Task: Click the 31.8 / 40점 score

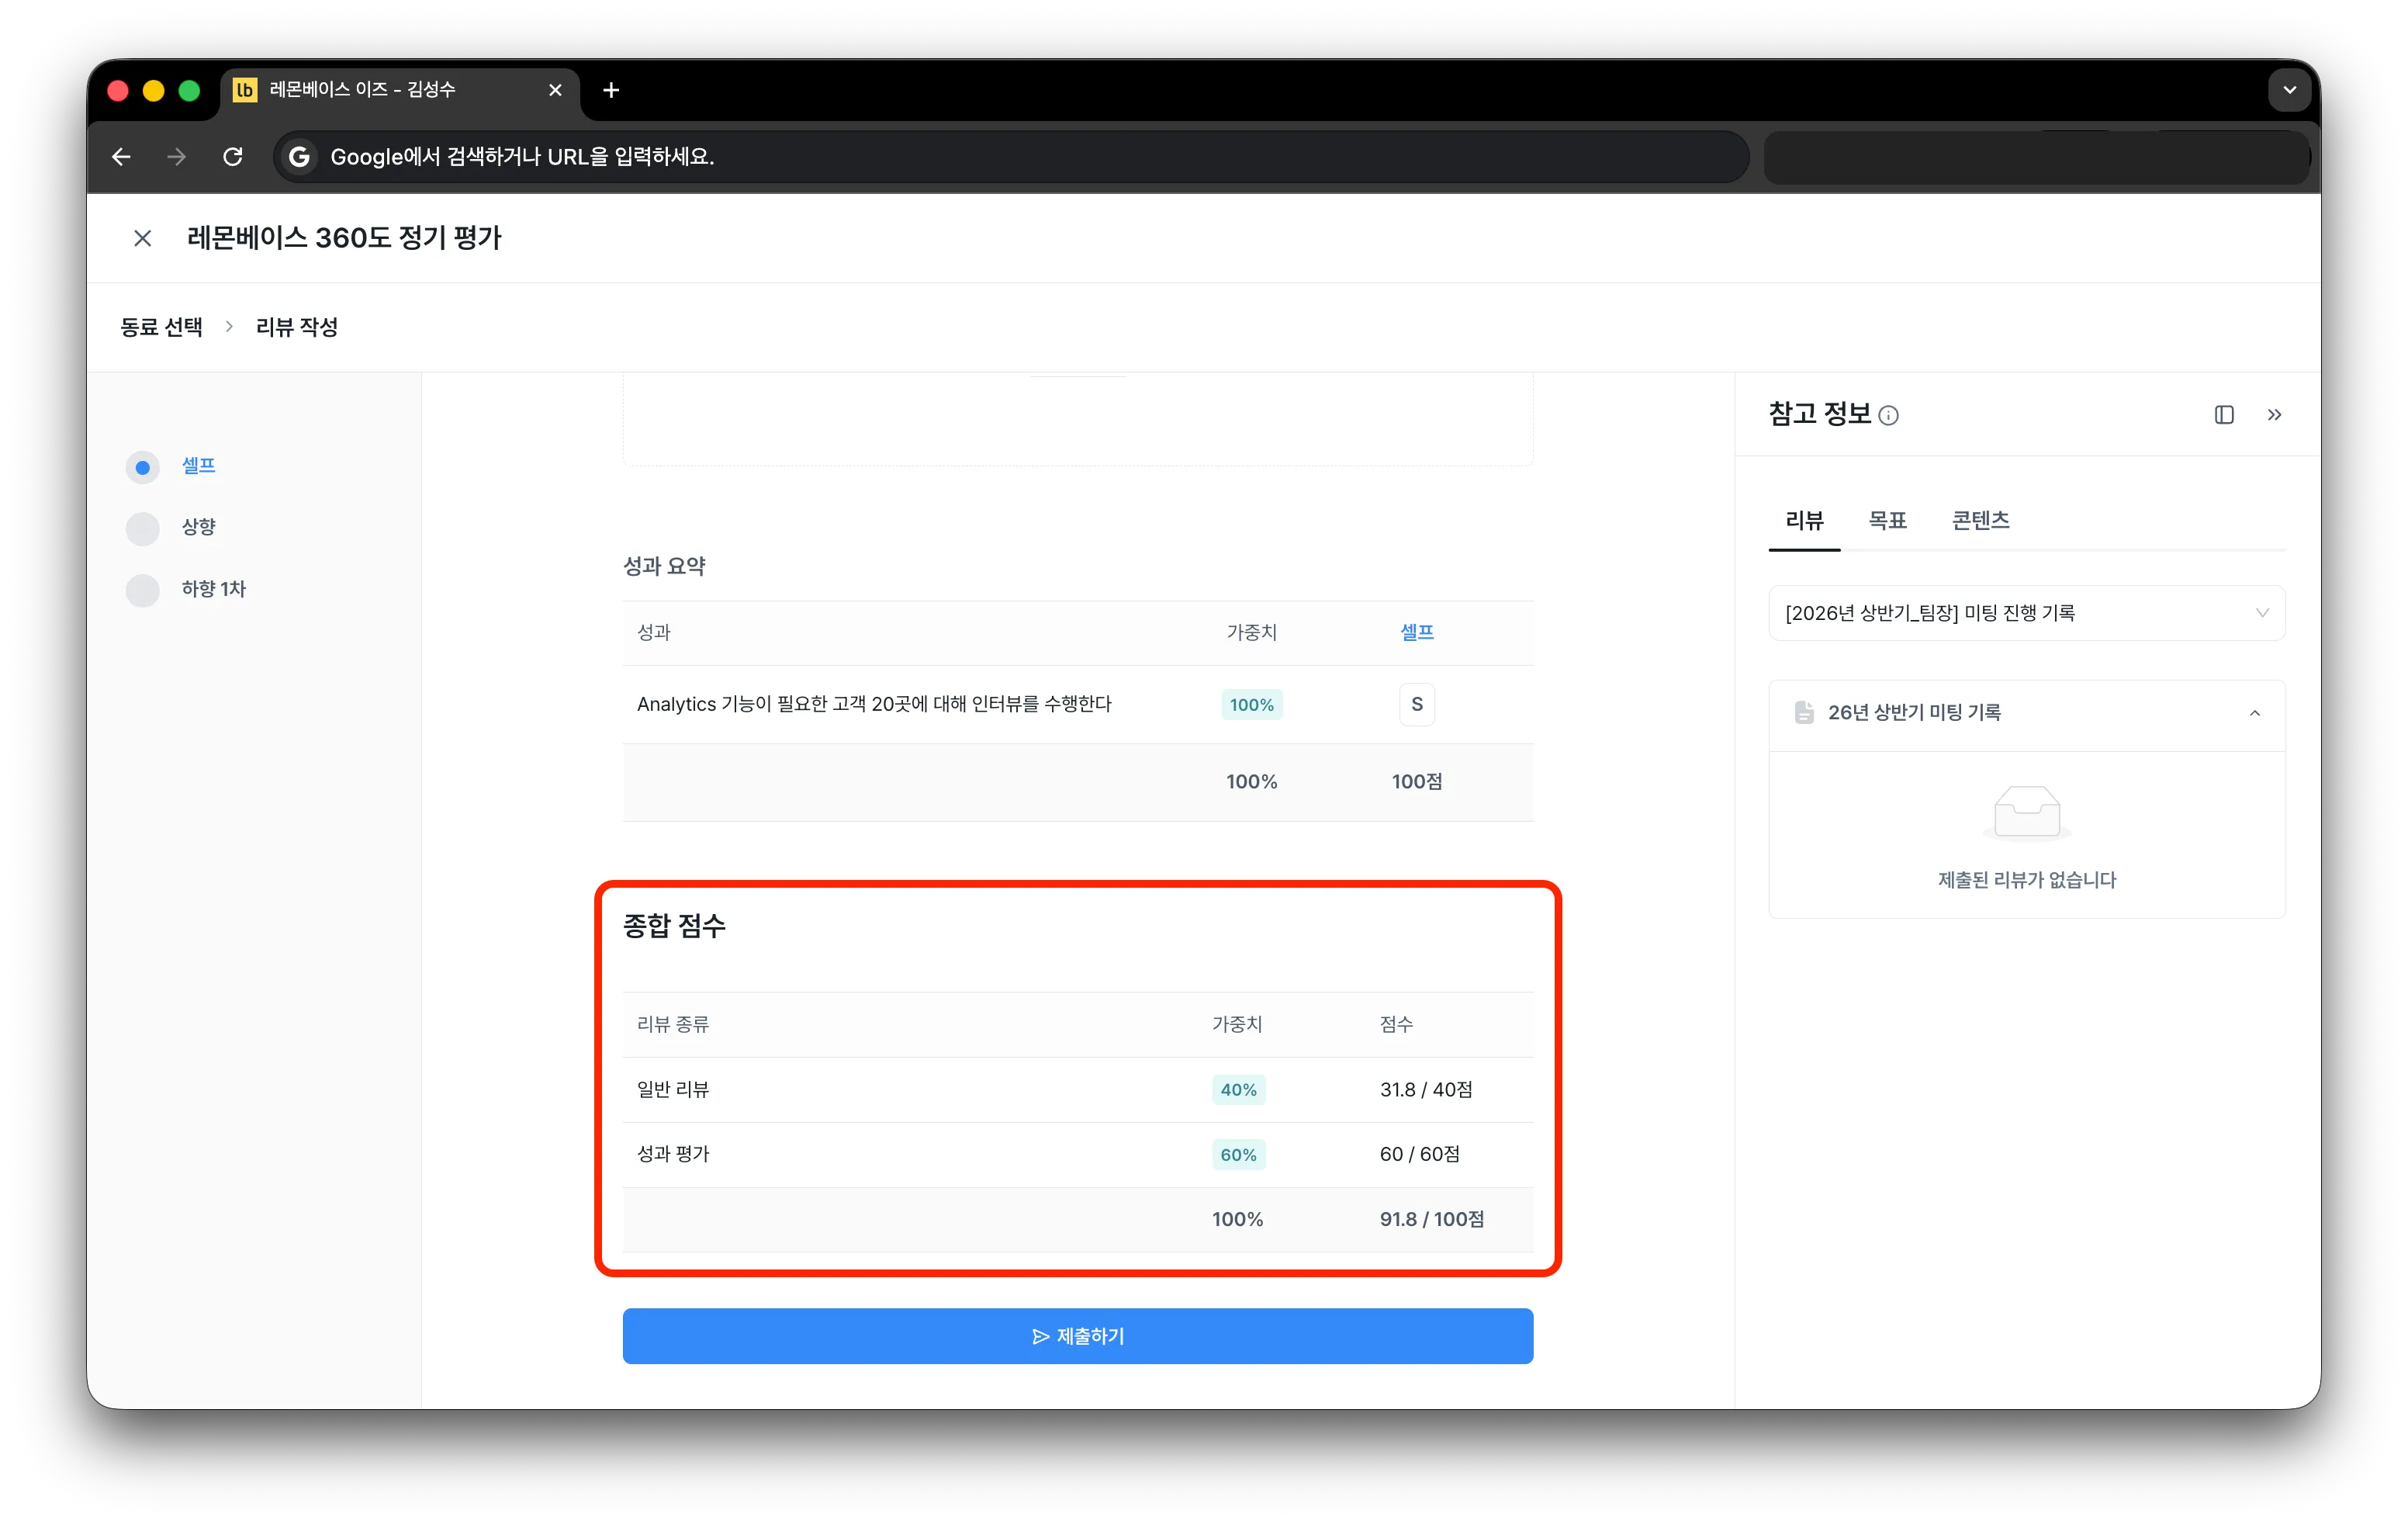Action: coord(1425,1089)
